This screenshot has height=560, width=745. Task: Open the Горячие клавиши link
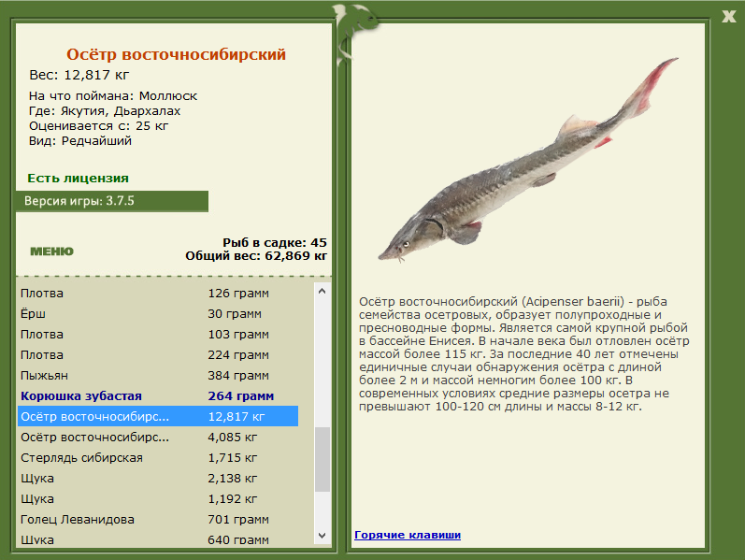(408, 535)
